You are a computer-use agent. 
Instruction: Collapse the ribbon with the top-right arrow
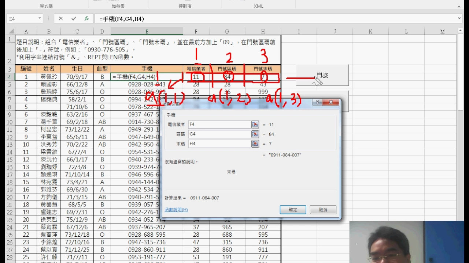pos(459,7)
